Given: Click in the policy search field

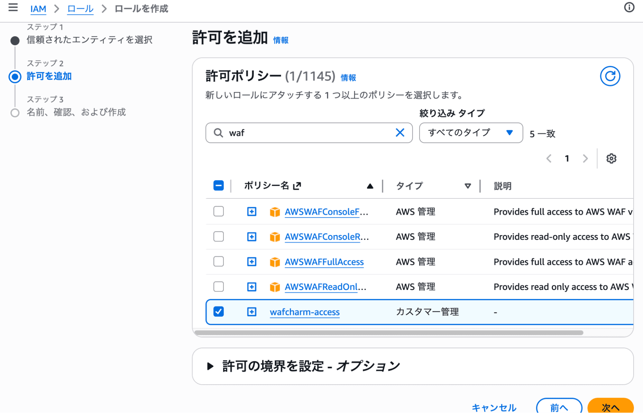Looking at the screenshot, I should click(x=309, y=133).
